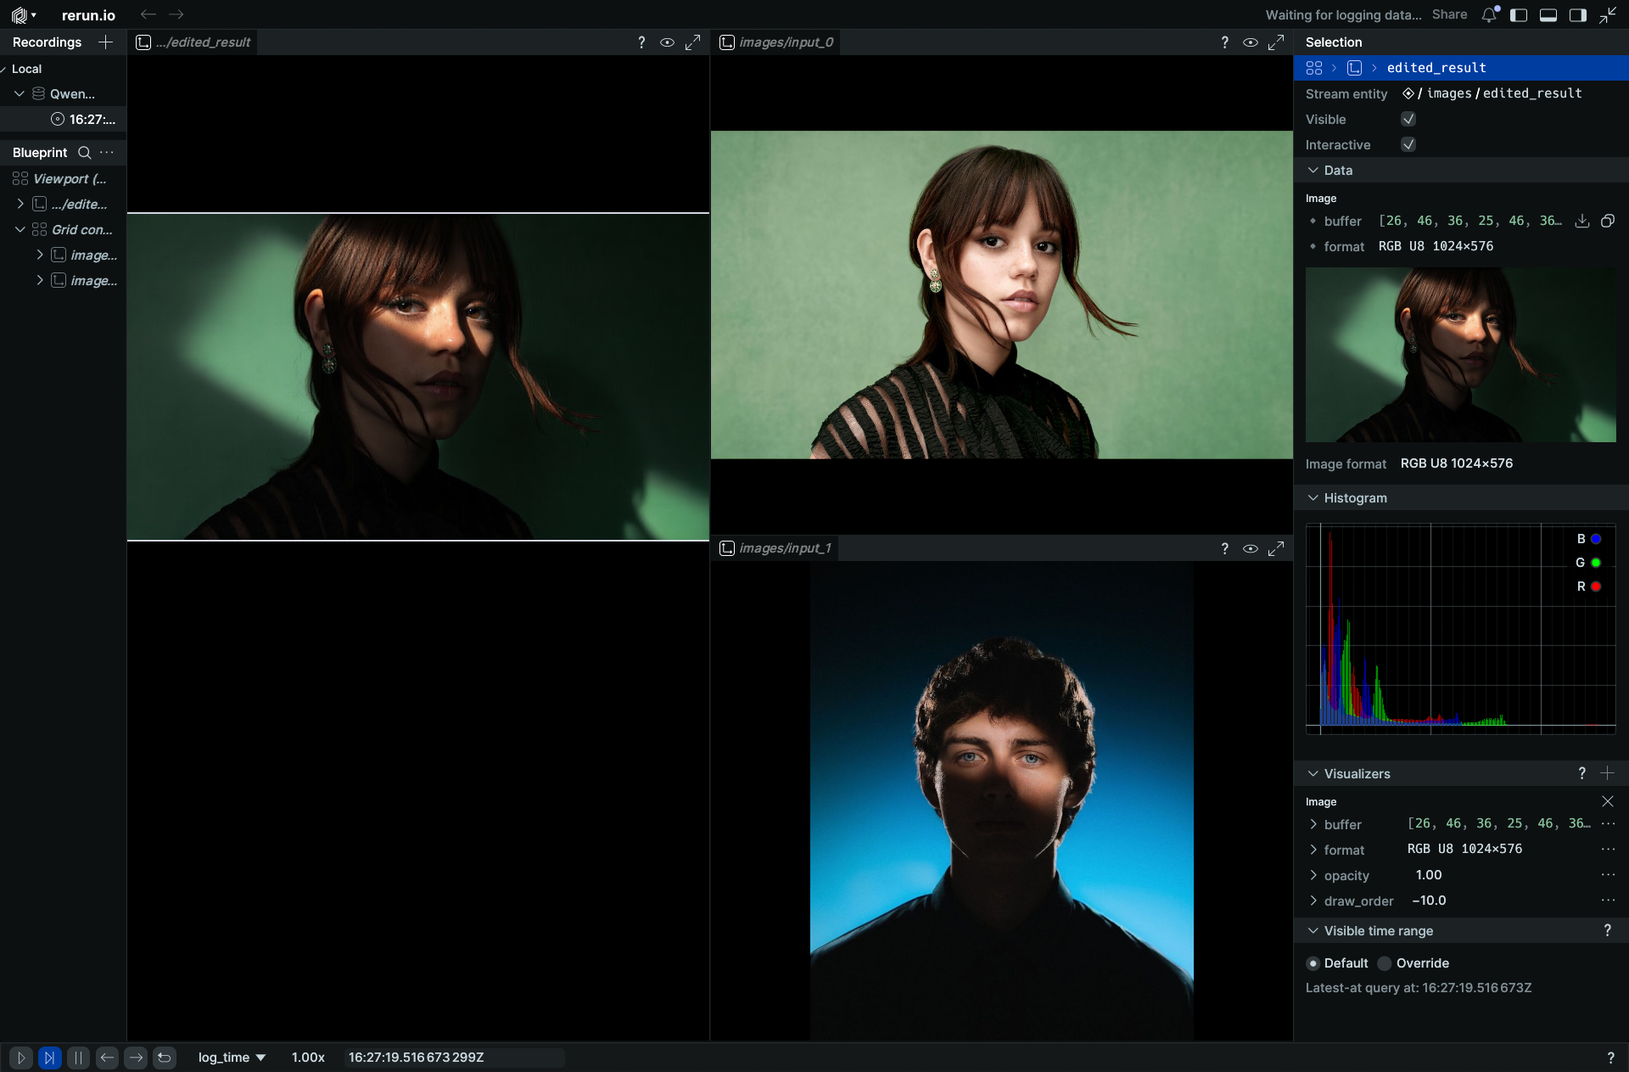Image resolution: width=1629 pixels, height=1072 pixels.
Task: Toggle the bottom time panel icon
Action: 1548,15
